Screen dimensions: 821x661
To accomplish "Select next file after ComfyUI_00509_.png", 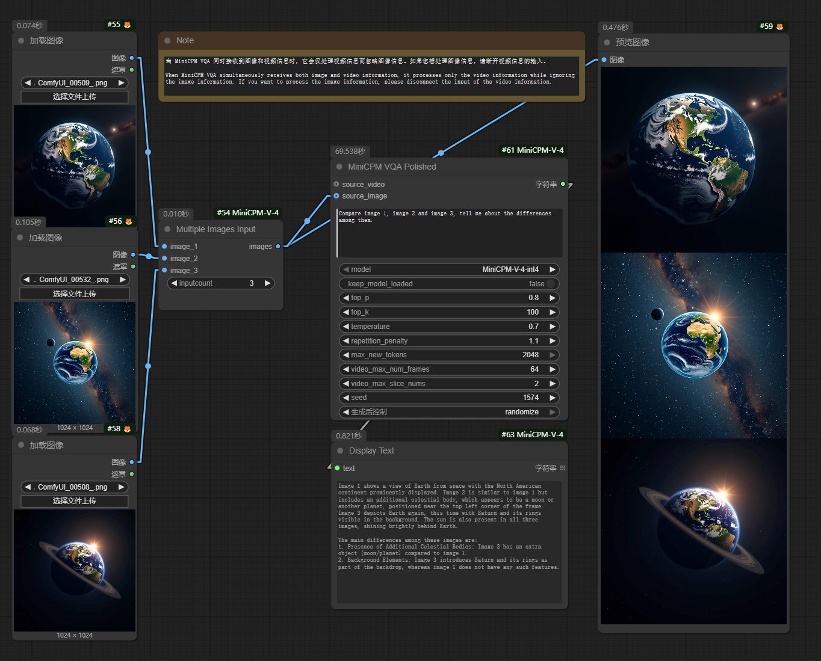I will tap(121, 83).
